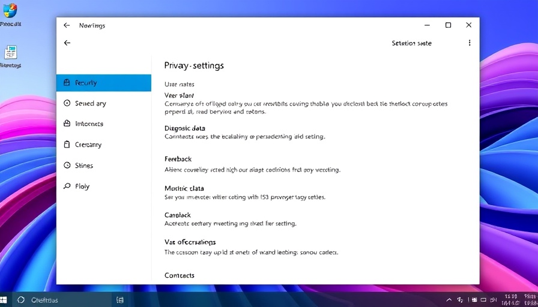Viewport: 538px width, 307px height.
Task: Open the three-dot more options menu
Action: pyautogui.click(x=470, y=43)
